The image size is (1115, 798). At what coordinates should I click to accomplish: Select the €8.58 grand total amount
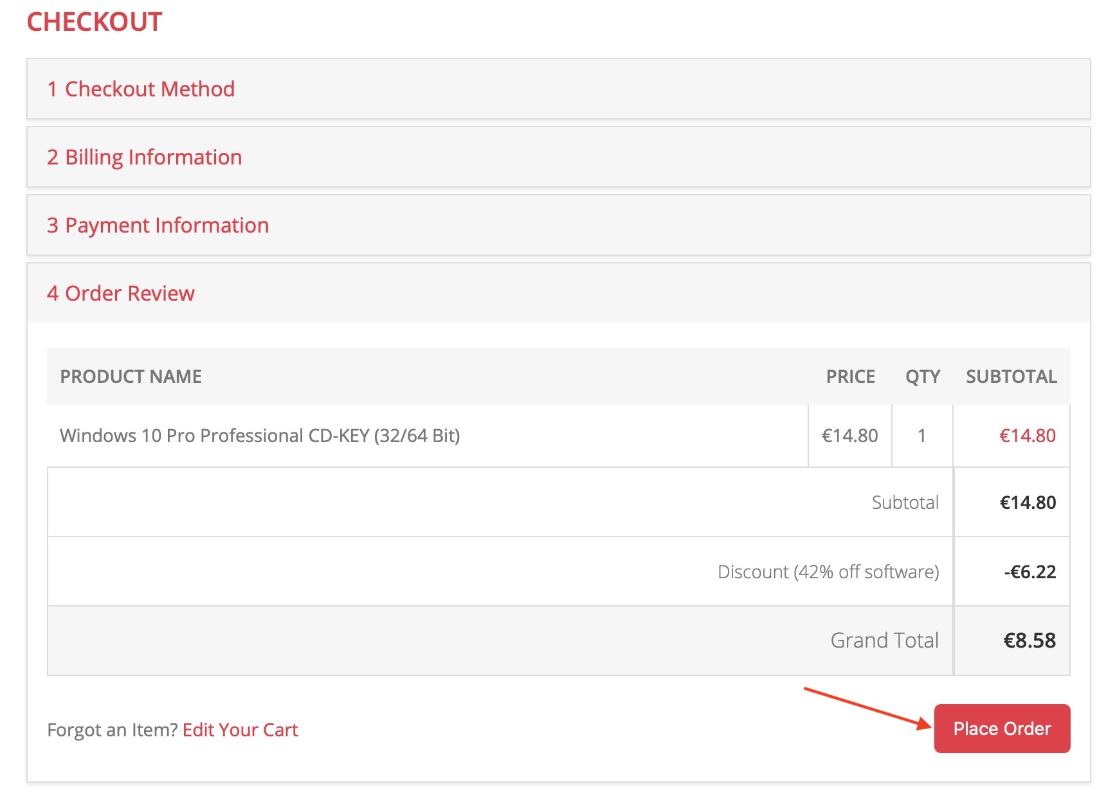click(1029, 641)
